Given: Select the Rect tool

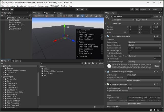Looking at the screenshot, I should (x=96, y=16).
